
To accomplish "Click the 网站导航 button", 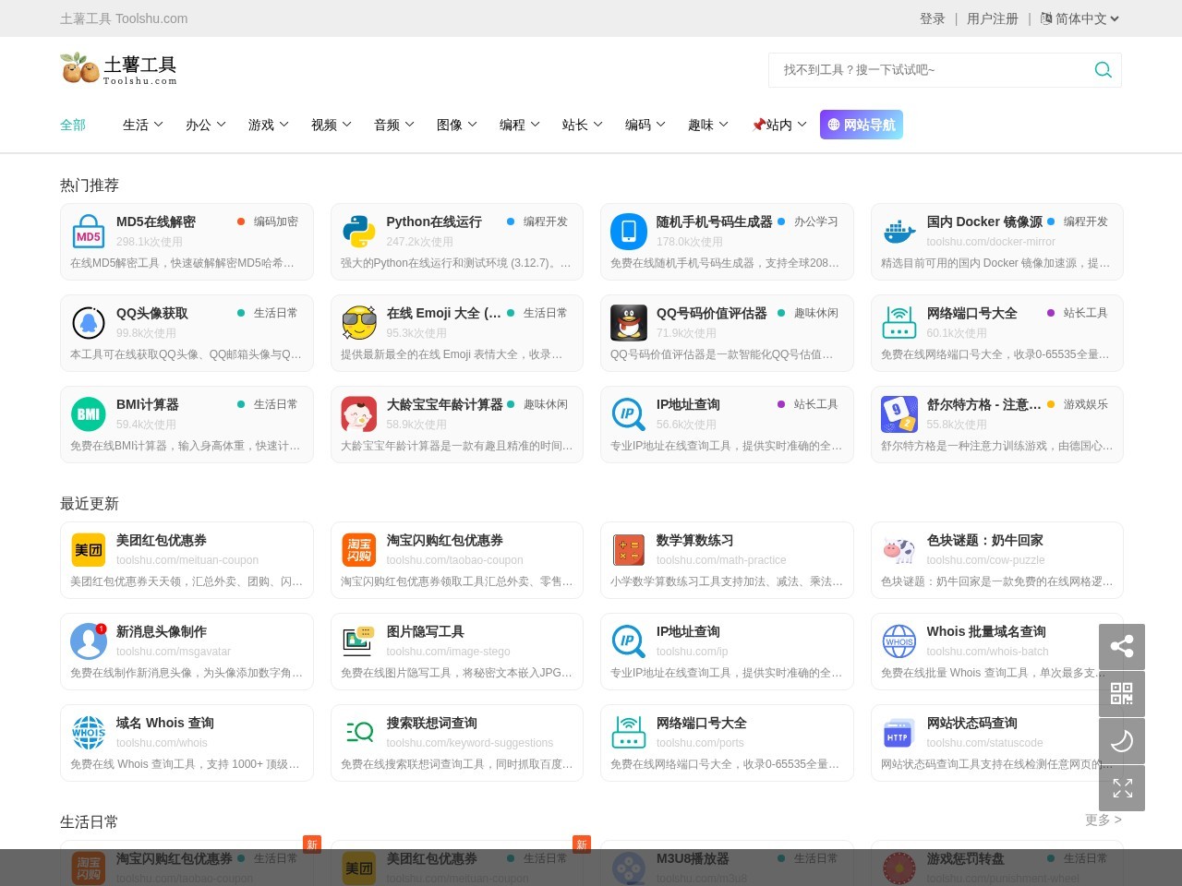I will click(862, 125).
